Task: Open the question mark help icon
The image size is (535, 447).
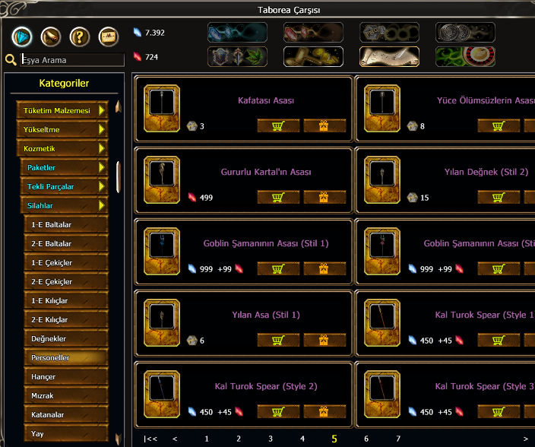Action: [80, 36]
